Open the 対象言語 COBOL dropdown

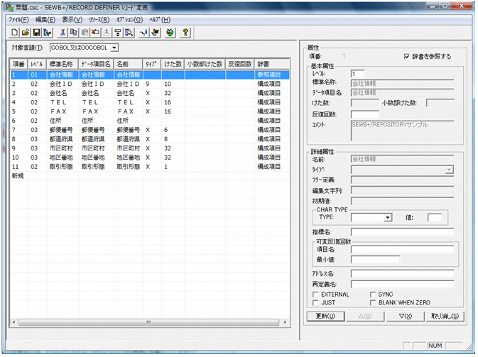click(x=114, y=48)
